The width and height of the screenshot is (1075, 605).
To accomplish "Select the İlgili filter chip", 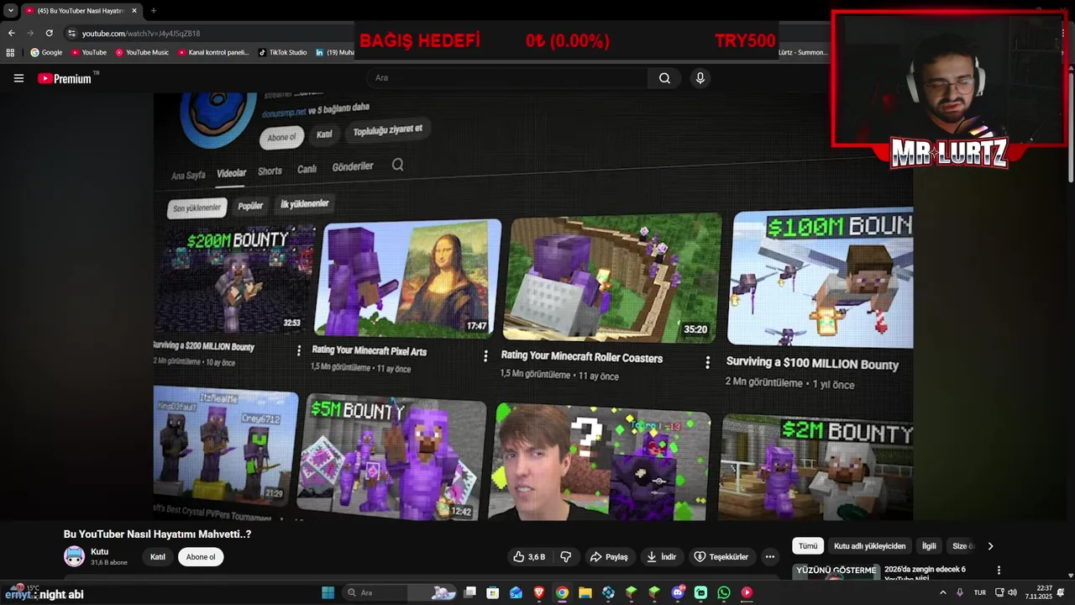I will 929,546.
